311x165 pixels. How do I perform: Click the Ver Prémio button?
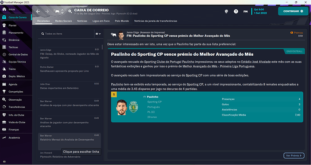click(294, 156)
